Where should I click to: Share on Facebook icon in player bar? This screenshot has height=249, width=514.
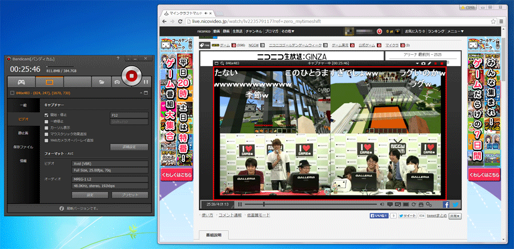446,205
